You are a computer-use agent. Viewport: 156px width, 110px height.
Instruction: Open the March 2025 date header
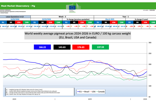pyautogui.click(x=110, y=19)
